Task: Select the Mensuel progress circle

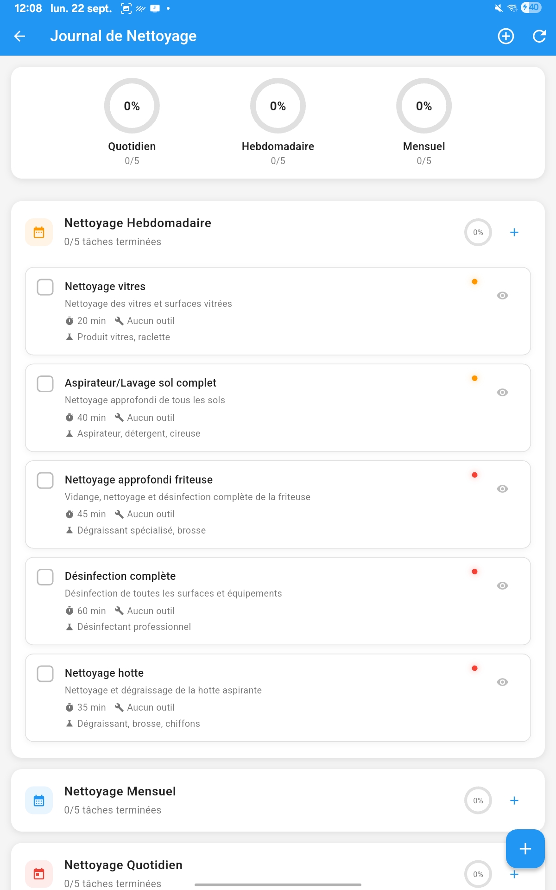Action: click(x=423, y=106)
